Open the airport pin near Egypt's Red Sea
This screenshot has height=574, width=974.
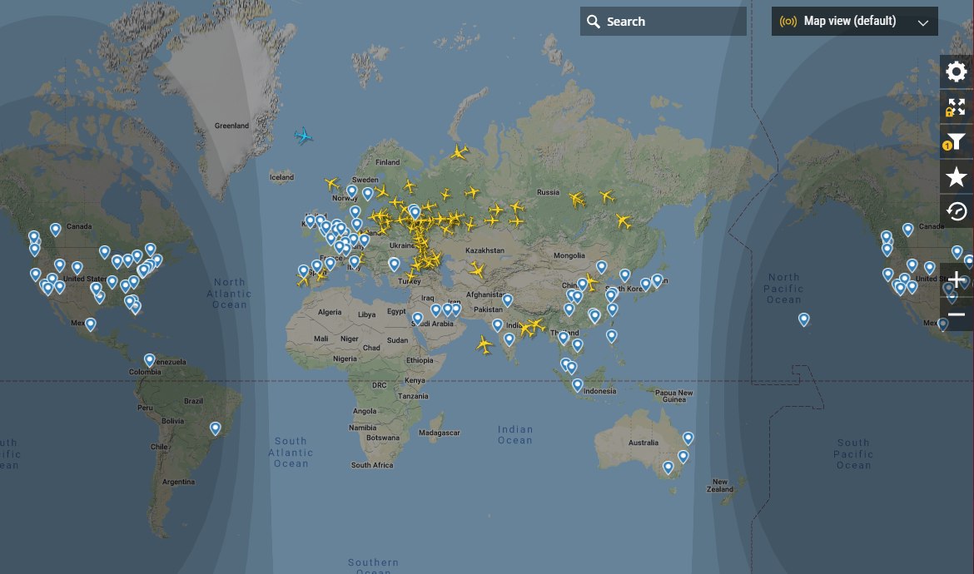tap(417, 319)
